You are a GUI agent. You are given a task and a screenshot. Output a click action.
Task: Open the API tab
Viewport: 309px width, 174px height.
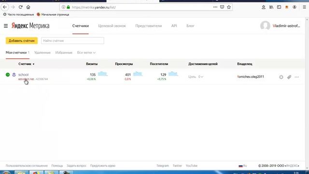point(174,26)
